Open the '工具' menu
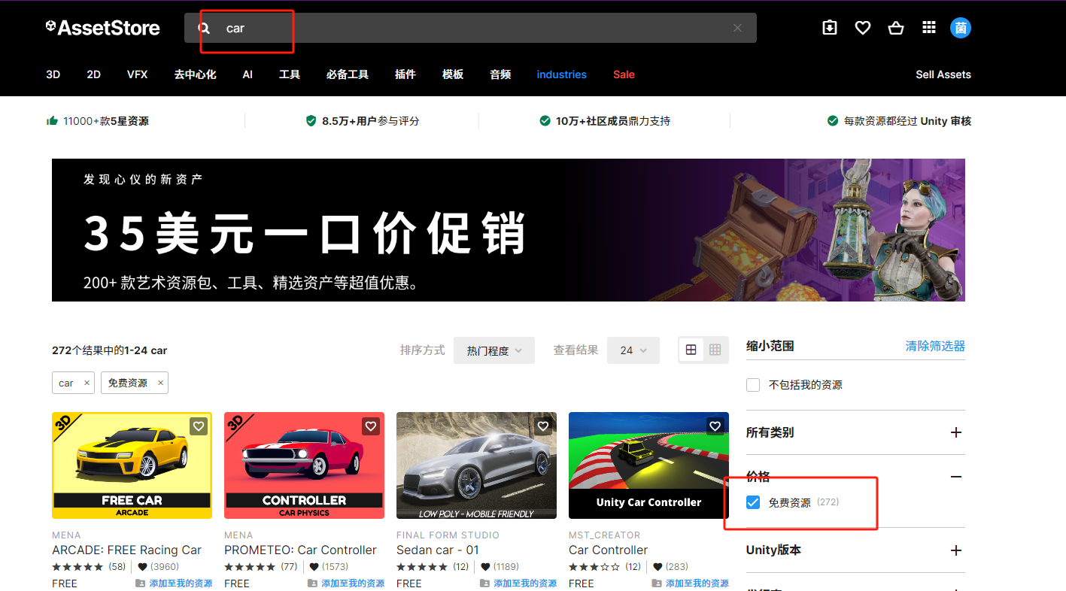The image size is (1066, 591). point(290,74)
